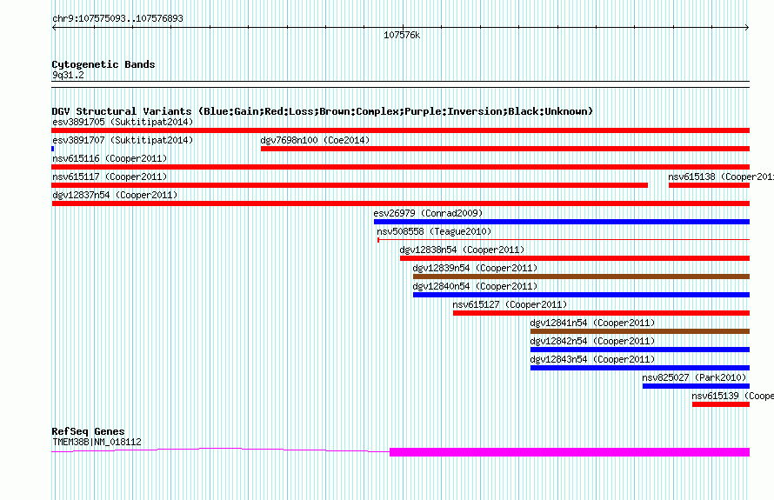Screen dimensions: 774x500
Task: Select the dgv12839n54 (Cooper2011) label
Action: [x=475, y=268]
